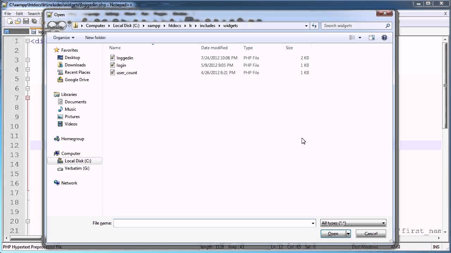The image size is (451, 253).
Task: Switch to first Notepad++ document tab
Action: (16, 32)
